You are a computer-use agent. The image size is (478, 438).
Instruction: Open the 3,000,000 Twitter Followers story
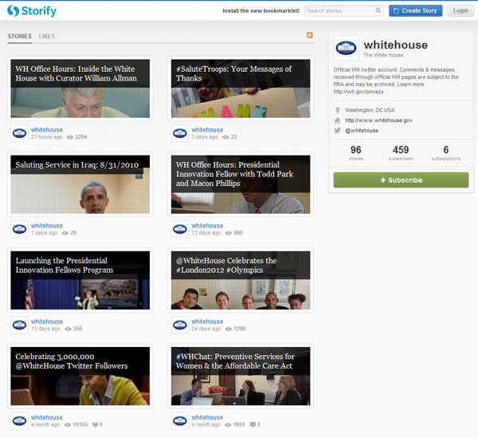click(x=80, y=376)
